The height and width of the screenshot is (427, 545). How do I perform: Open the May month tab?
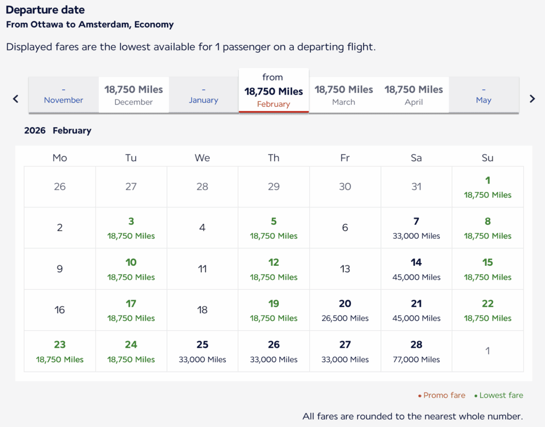pos(483,95)
